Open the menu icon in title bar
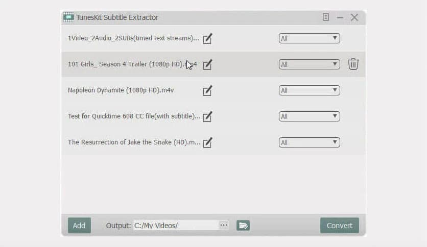427x247 pixels. point(326,17)
